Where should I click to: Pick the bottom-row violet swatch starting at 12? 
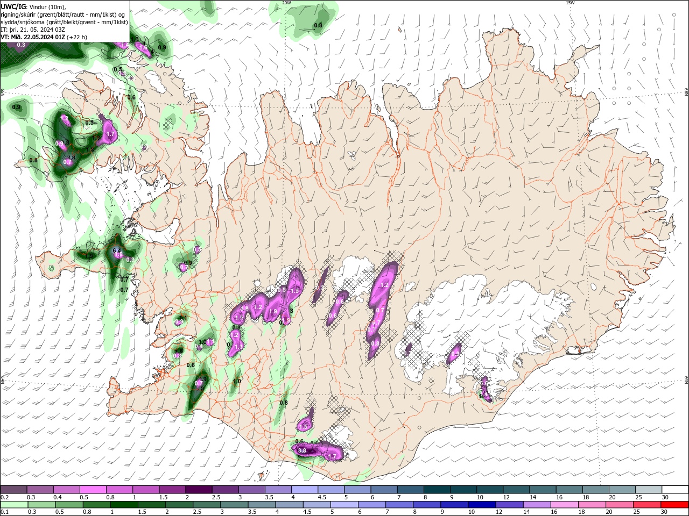tap(509, 505)
